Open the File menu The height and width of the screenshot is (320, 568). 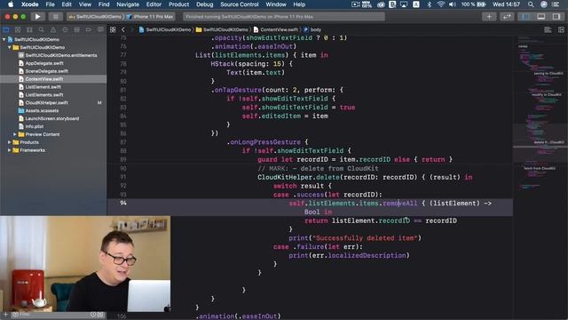click(50, 4)
